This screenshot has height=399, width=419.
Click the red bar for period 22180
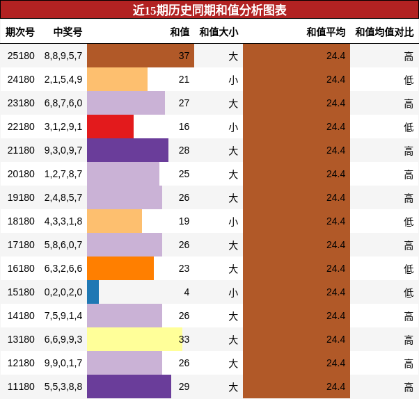coord(110,127)
